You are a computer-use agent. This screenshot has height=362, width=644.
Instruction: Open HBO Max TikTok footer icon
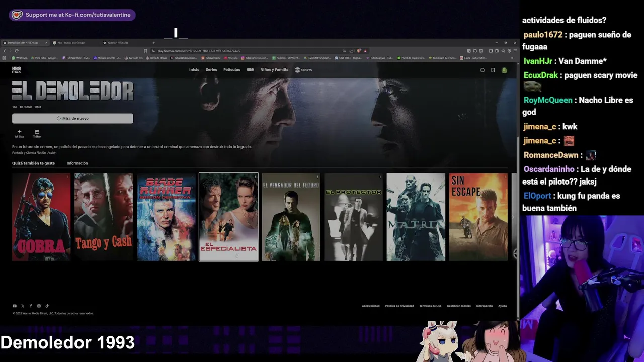pos(47,306)
